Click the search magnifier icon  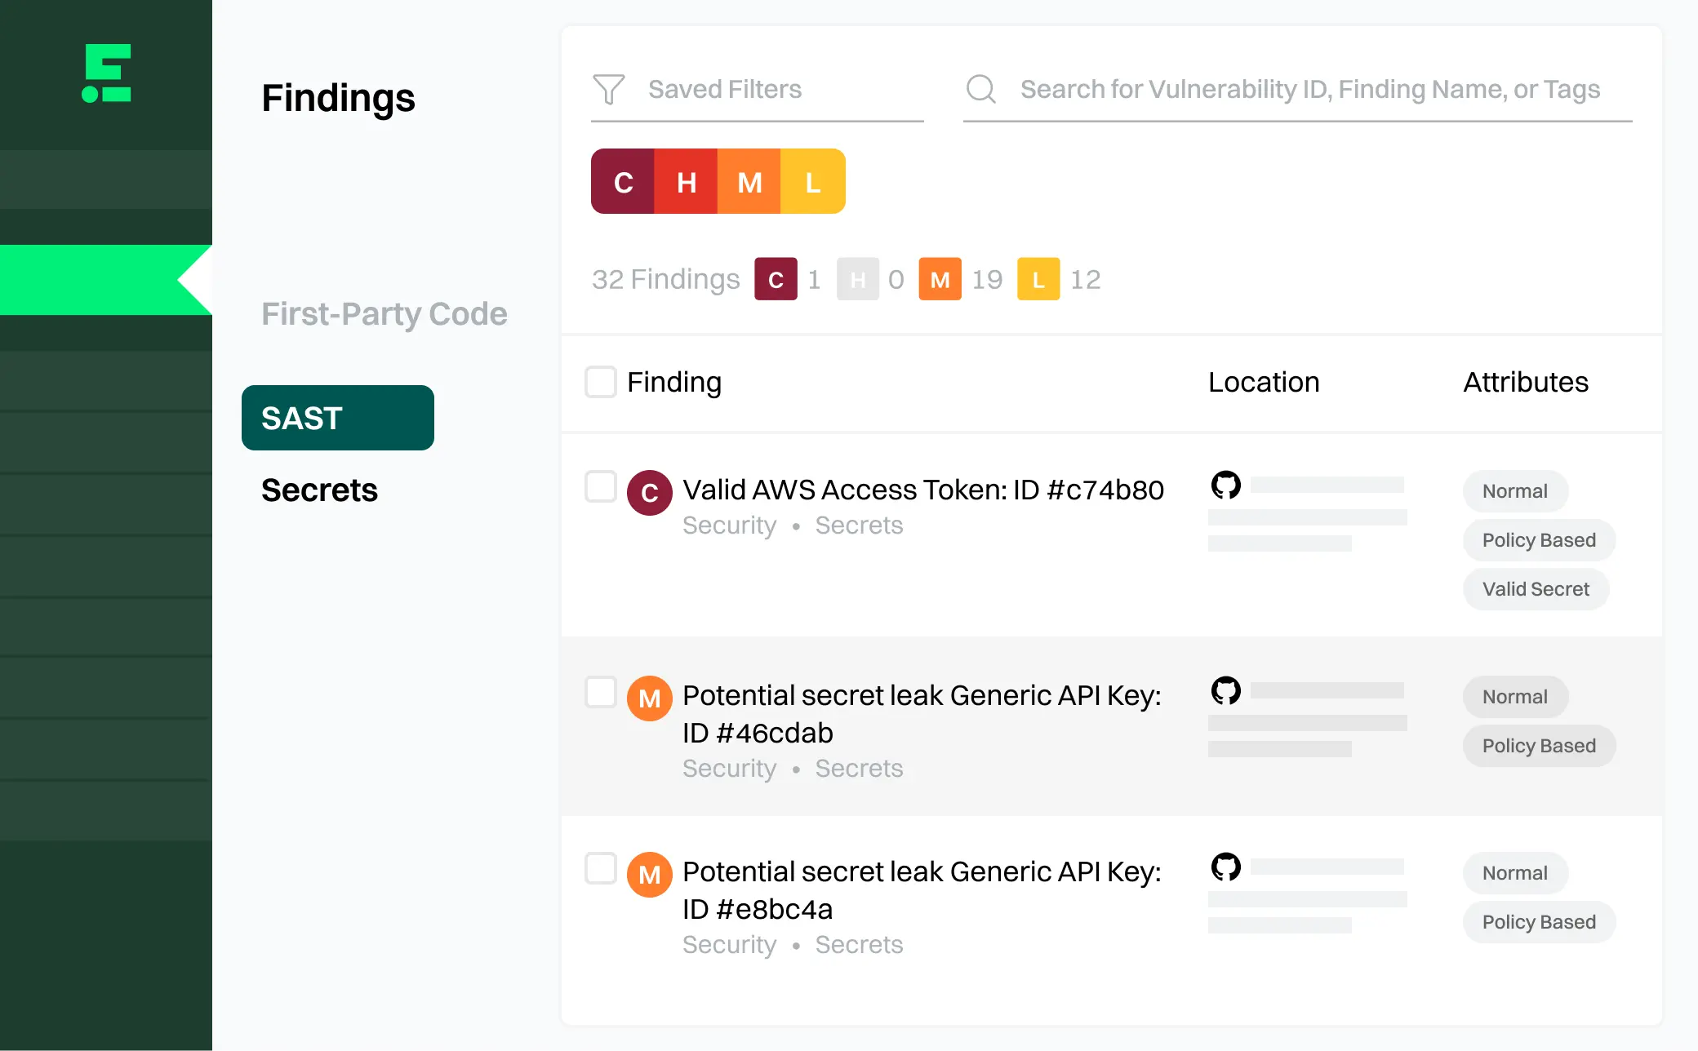pos(981,89)
